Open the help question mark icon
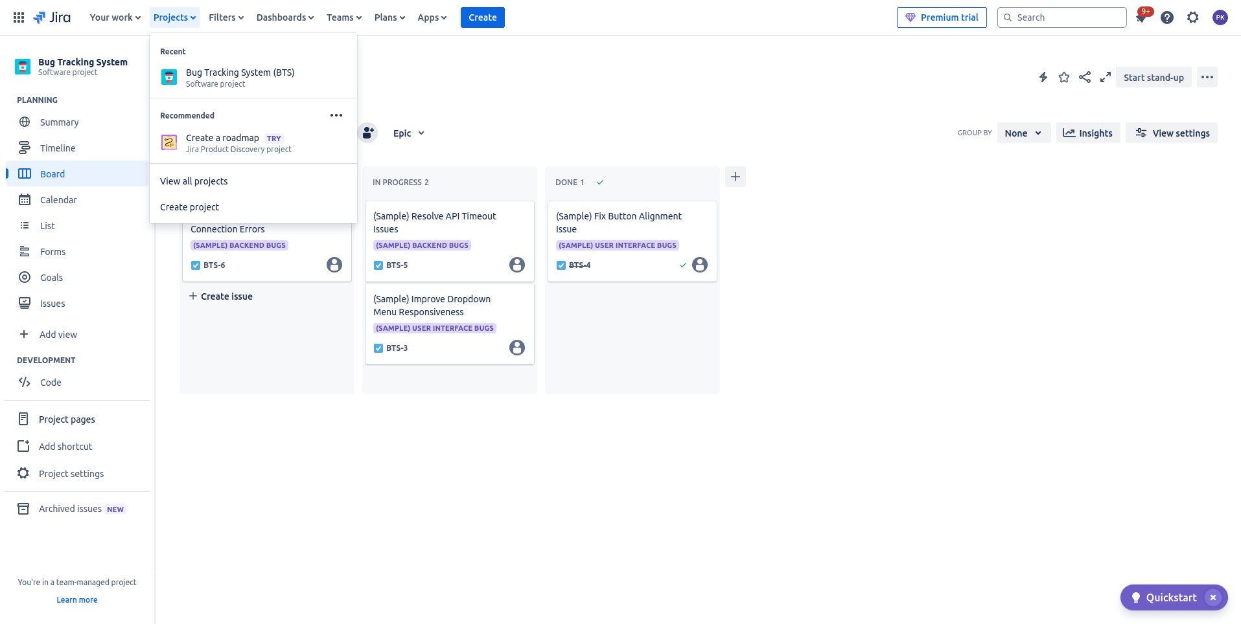Screen dimensions: 1241x624 (x=1166, y=17)
